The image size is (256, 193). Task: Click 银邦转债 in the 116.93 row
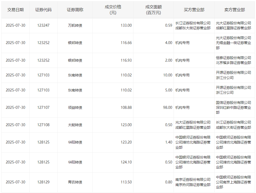click(75, 60)
